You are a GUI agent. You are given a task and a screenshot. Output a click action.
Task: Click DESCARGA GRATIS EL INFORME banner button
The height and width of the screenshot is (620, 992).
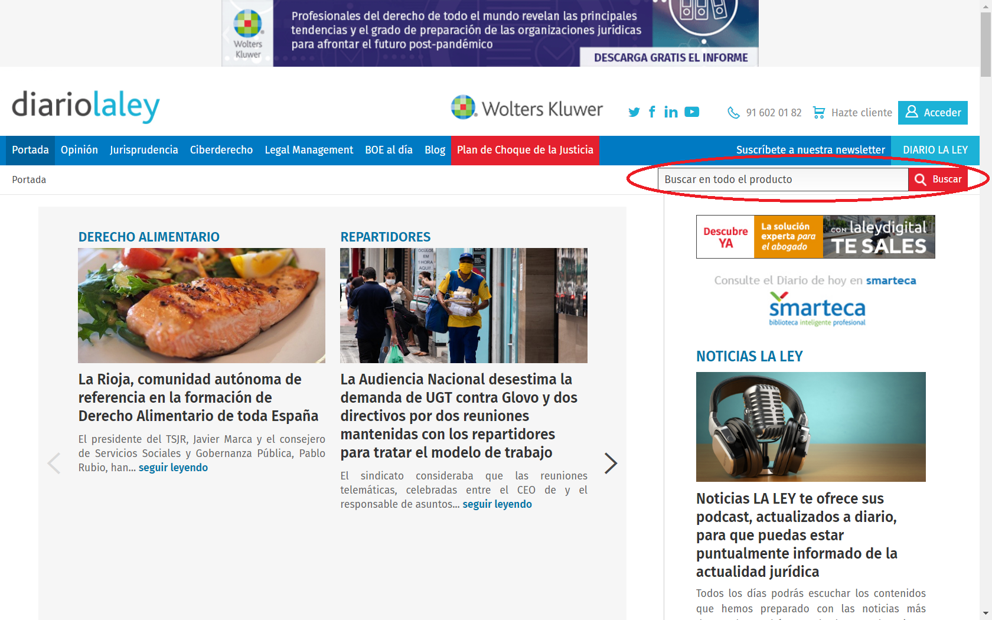pos(671,57)
